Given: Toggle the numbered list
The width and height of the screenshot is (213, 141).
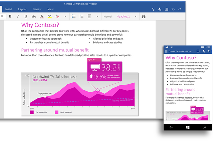Looking at the screenshot, I should 81,16.
